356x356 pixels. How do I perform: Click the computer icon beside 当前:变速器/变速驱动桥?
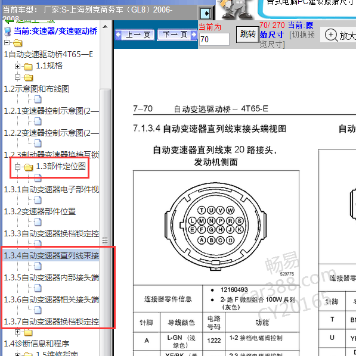click(x=8, y=32)
